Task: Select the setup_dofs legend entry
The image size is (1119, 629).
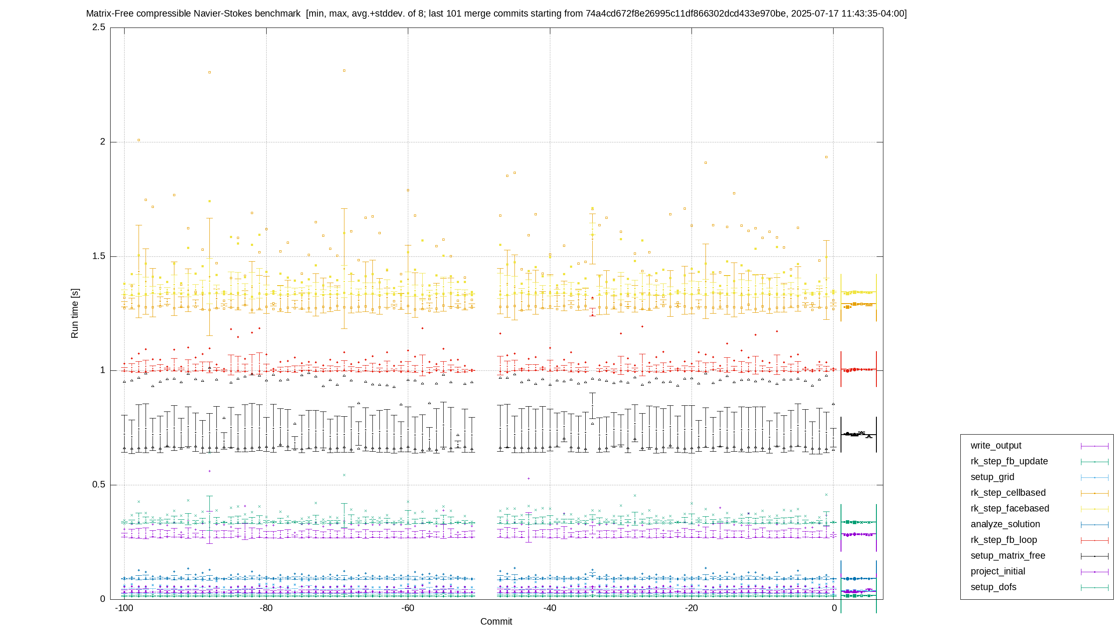Action: coord(994,587)
